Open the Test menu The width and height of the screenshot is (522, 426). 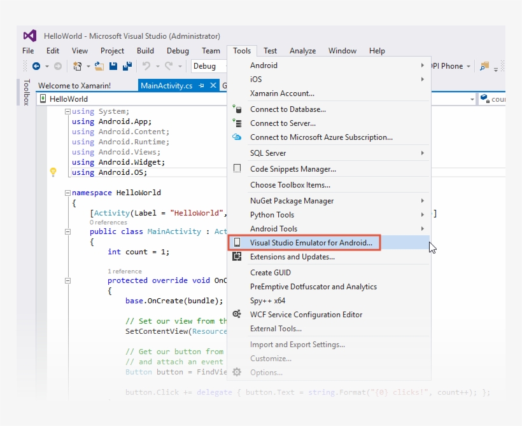[271, 50]
